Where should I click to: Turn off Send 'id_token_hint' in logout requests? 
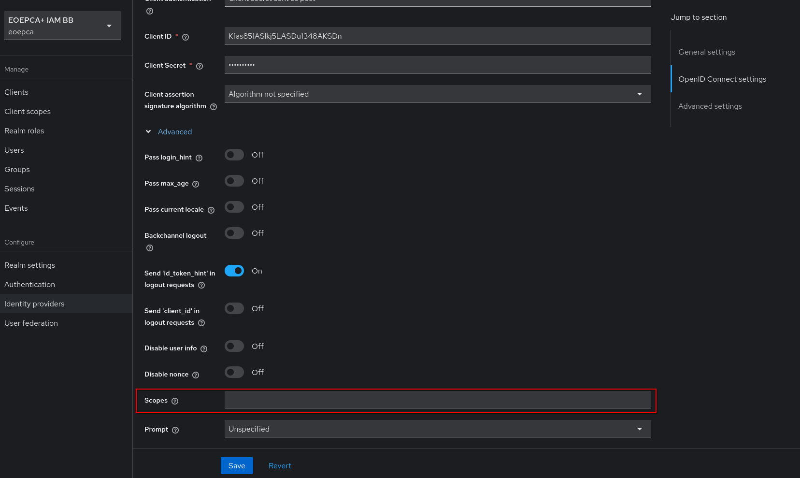pos(234,271)
